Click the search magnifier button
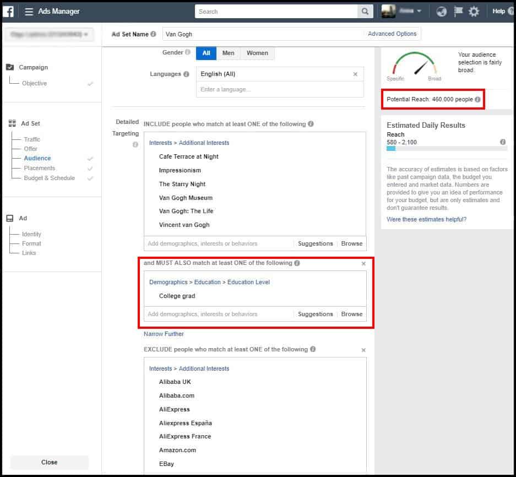The height and width of the screenshot is (477, 516). (x=365, y=12)
